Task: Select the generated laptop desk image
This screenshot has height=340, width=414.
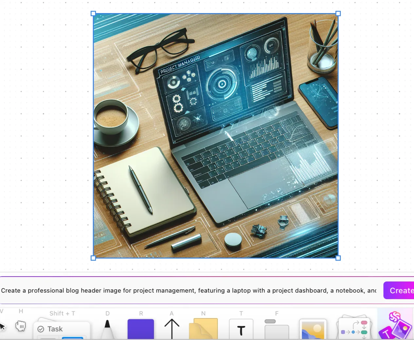Action: pos(216,136)
